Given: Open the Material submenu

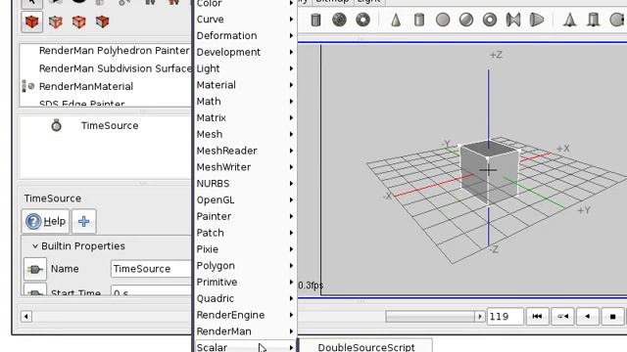Looking at the screenshot, I should (x=245, y=85).
